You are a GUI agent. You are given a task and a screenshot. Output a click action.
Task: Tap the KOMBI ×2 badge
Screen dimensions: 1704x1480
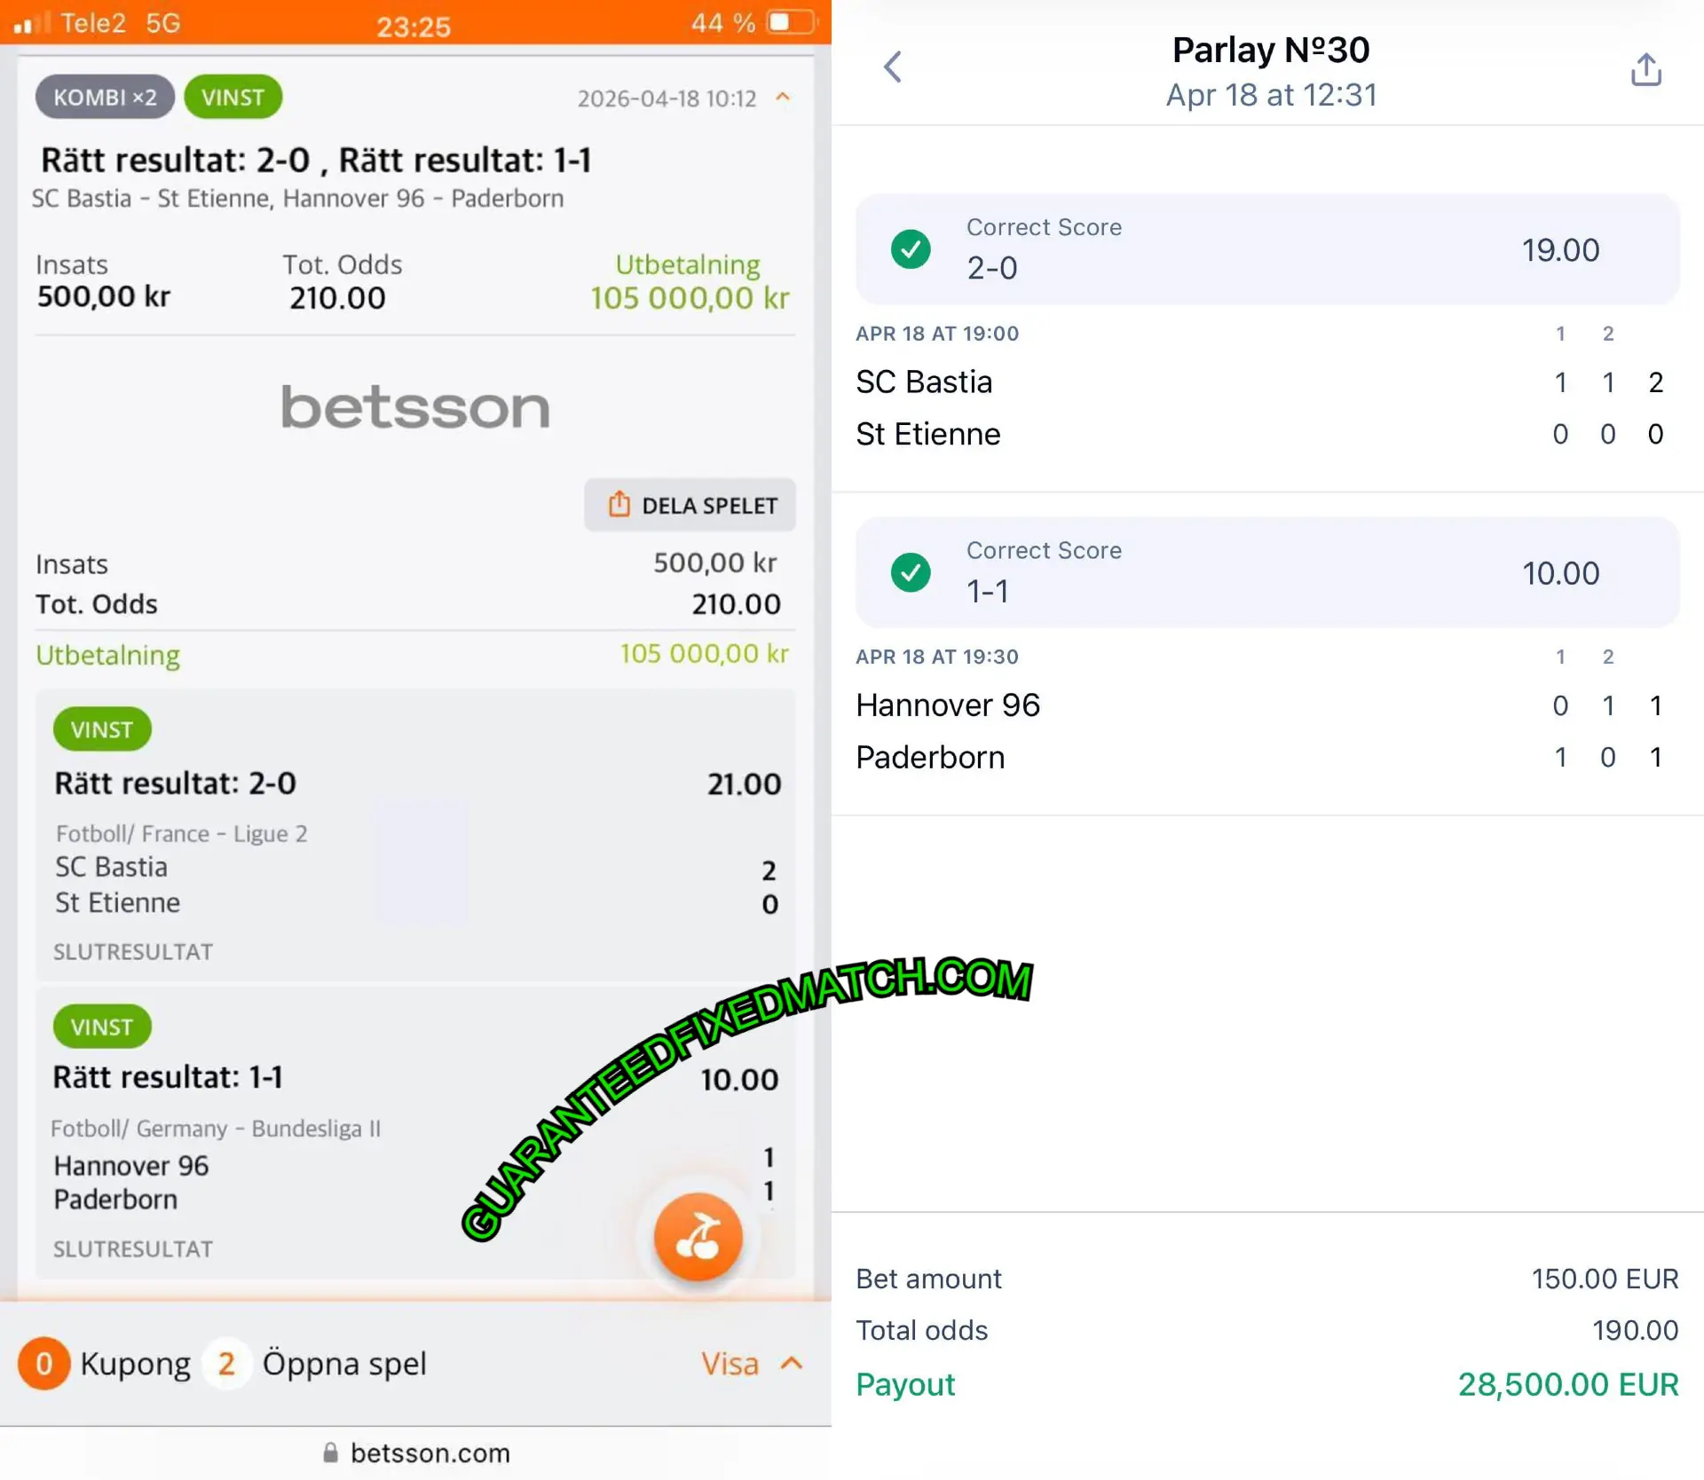tap(105, 97)
